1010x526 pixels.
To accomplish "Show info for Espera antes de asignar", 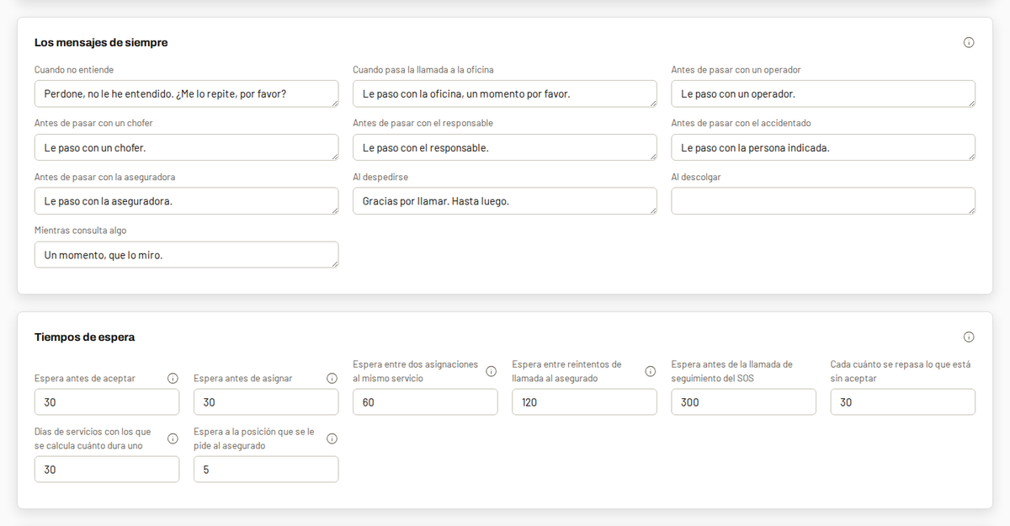I will 332,378.
